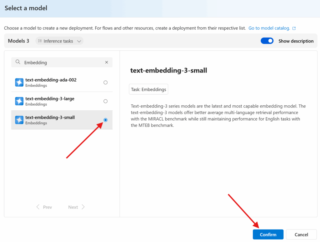Disable the Show description toggle

pos(267,41)
